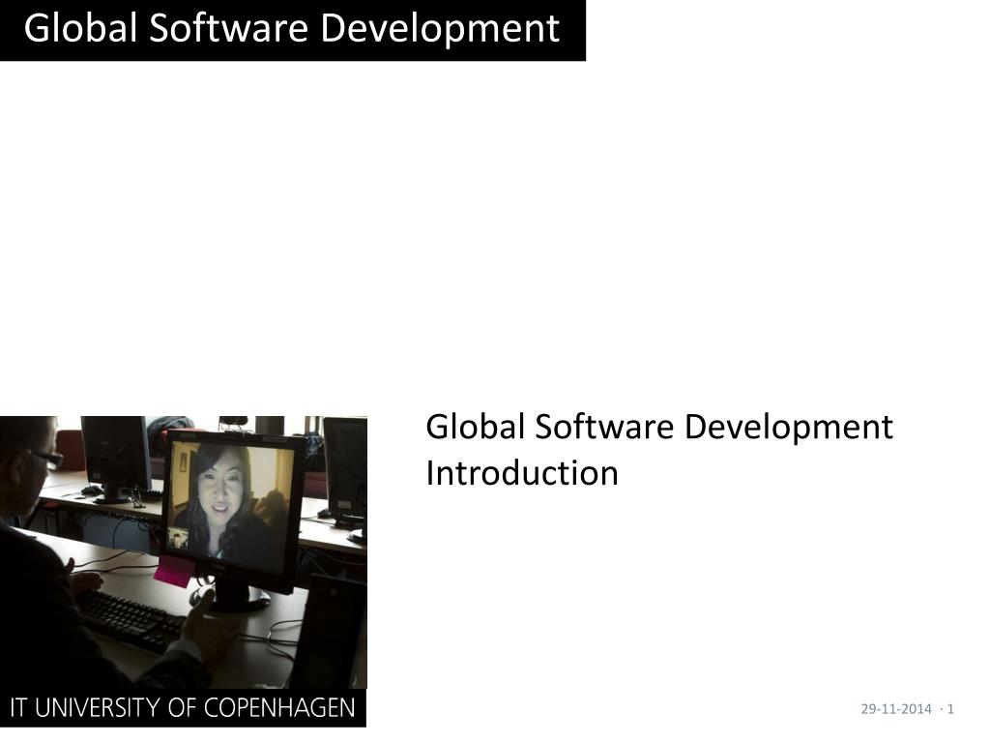Click the man's glasses in the photo
This screenshot has width=990, height=743.
pos(46,458)
